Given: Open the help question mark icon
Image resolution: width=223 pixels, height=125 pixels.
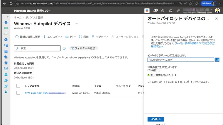Looking at the screenshot, I should pos(170,11).
